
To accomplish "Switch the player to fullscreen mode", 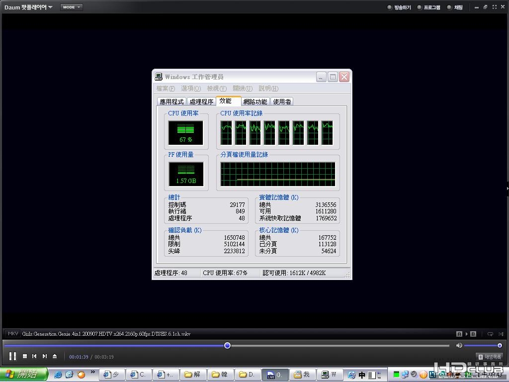I will pos(495,7).
